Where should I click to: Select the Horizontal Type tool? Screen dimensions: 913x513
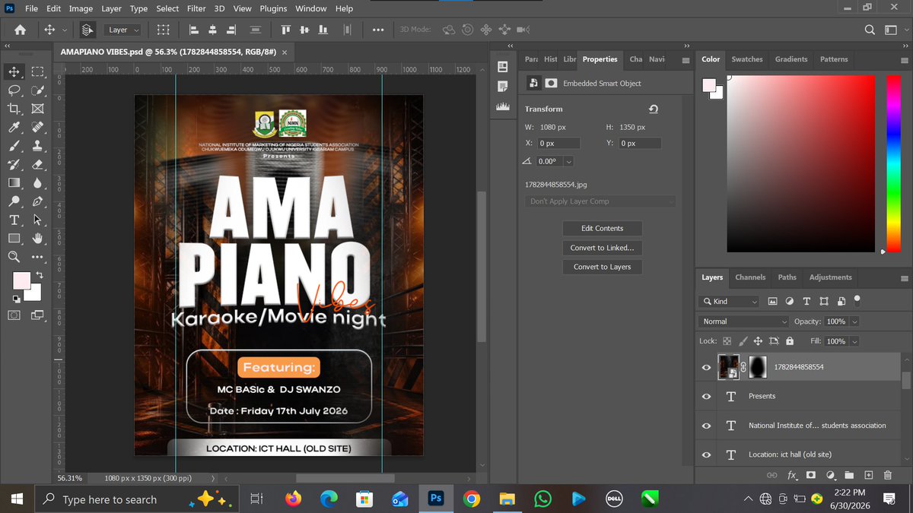14,220
